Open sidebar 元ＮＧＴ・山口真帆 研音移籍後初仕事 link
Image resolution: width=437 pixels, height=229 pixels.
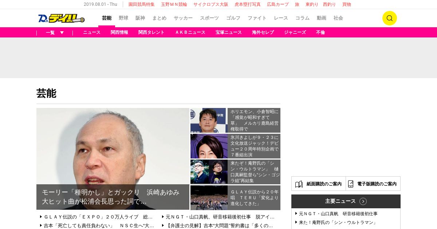[x=338, y=214]
